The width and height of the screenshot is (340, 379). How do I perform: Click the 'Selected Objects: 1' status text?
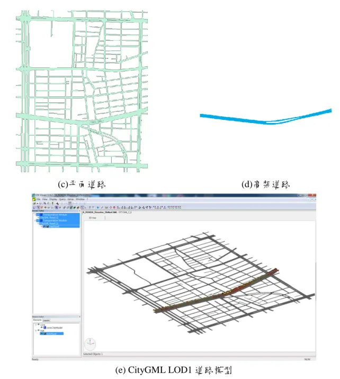pyautogui.click(x=93, y=354)
